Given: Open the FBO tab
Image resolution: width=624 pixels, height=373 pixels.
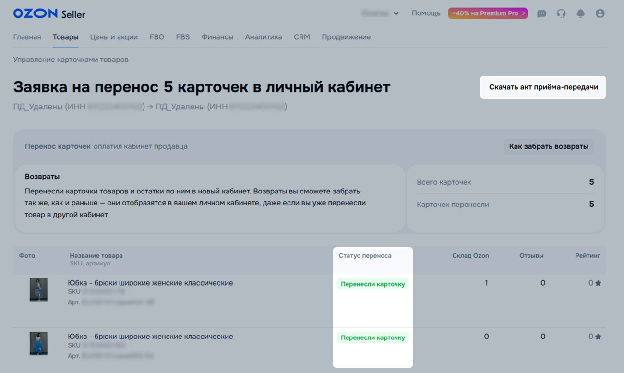Looking at the screenshot, I should tap(157, 37).
